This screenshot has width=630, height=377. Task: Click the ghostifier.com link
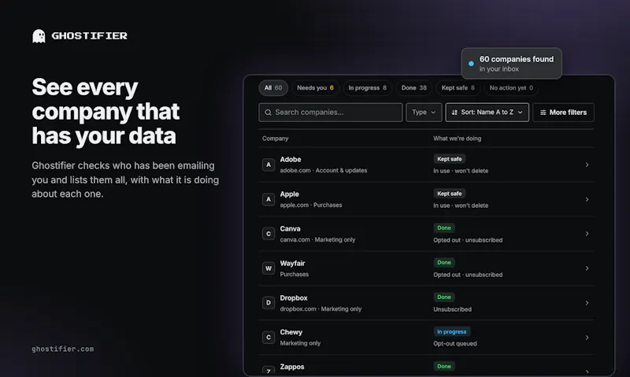63,349
